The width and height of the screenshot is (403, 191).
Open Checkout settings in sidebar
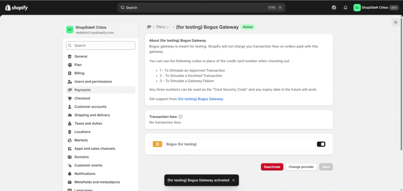pos(82,98)
